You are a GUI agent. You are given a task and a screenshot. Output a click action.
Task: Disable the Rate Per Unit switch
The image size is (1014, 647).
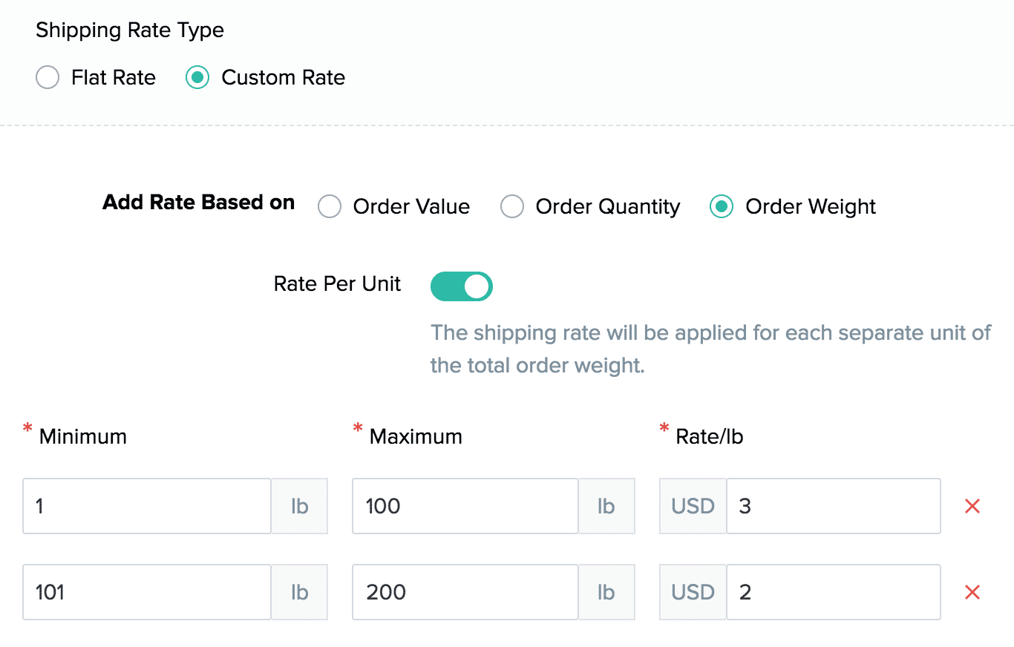coord(462,286)
